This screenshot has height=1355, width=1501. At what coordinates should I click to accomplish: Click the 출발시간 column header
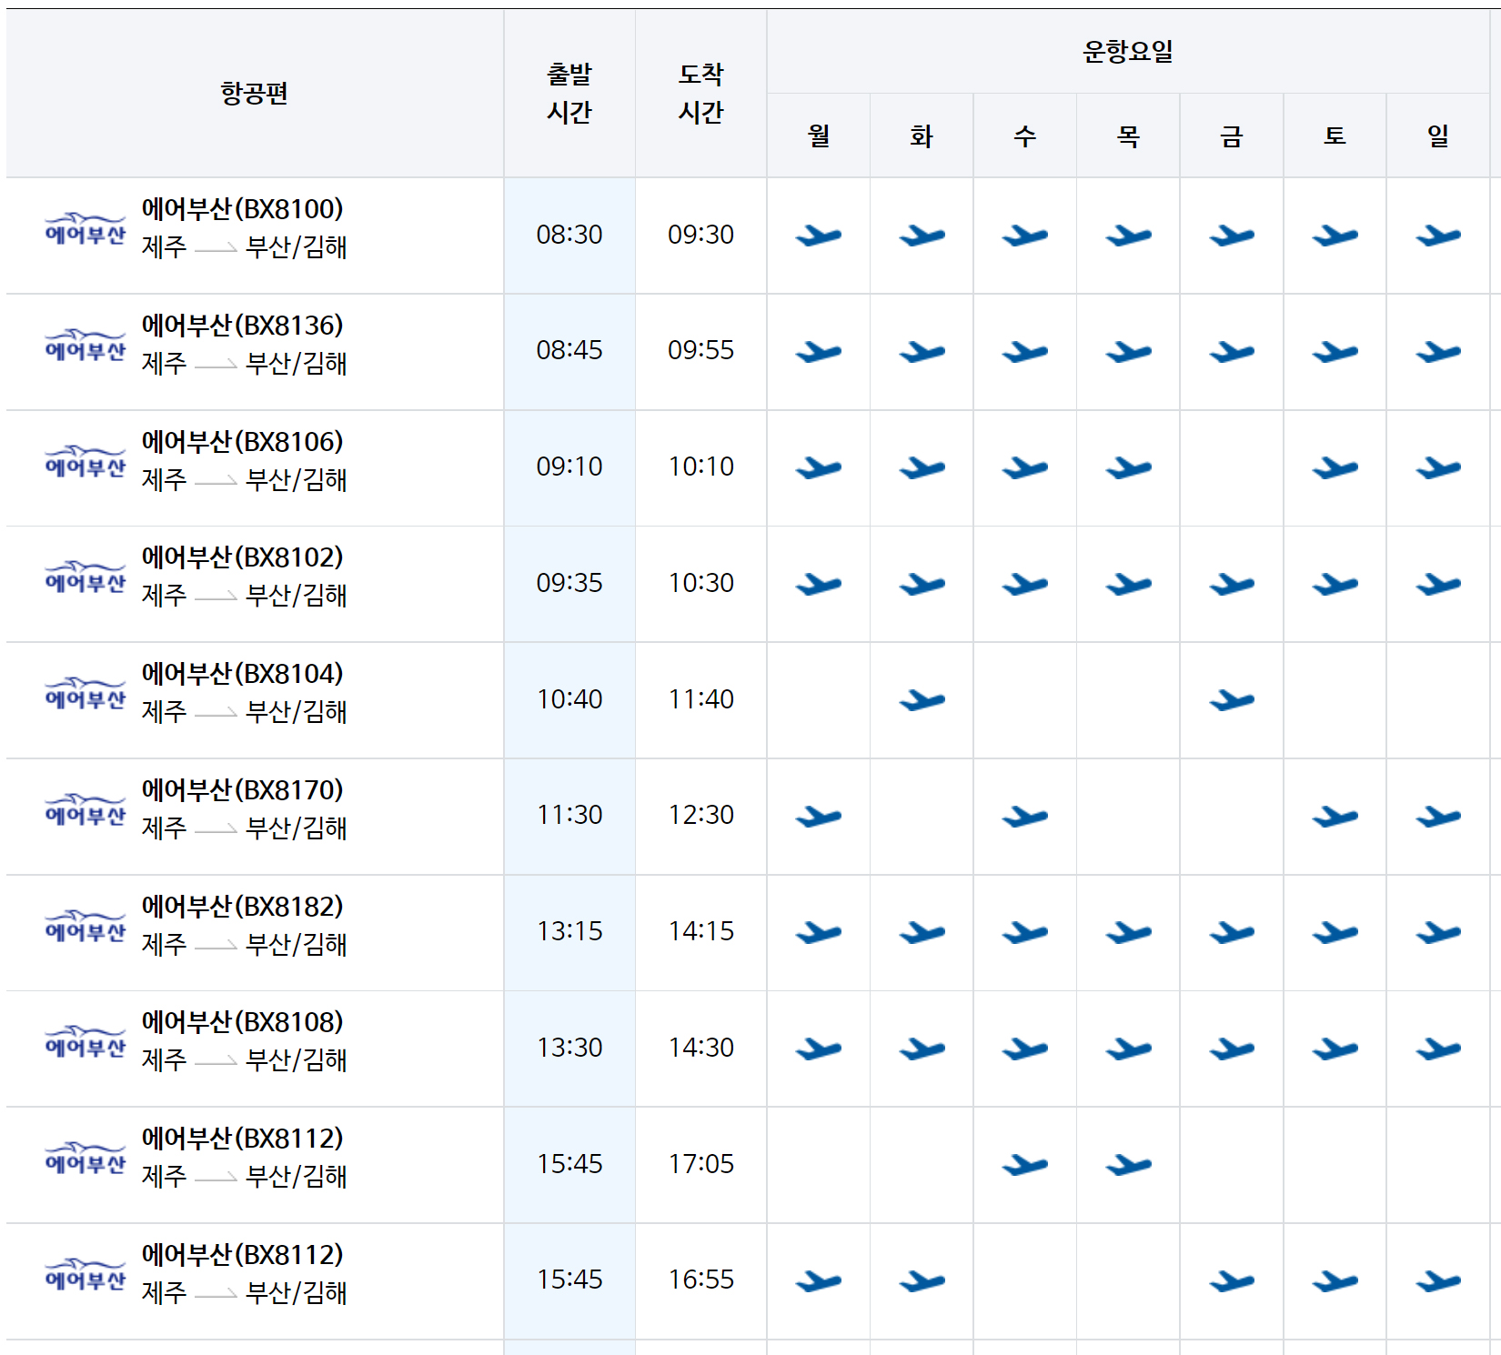tap(569, 93)
